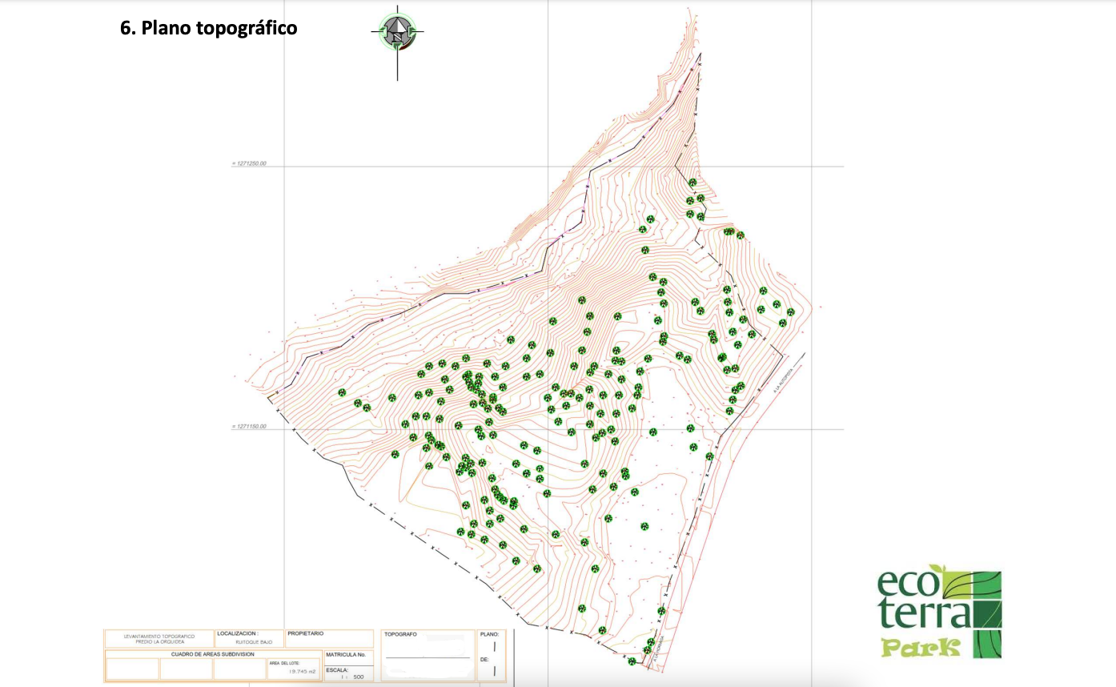Image resolution: width=1116 pixels, height=687 pixels.
Task: Click the "LOCALIZACION :" label
Action: [x=238, y=633]
